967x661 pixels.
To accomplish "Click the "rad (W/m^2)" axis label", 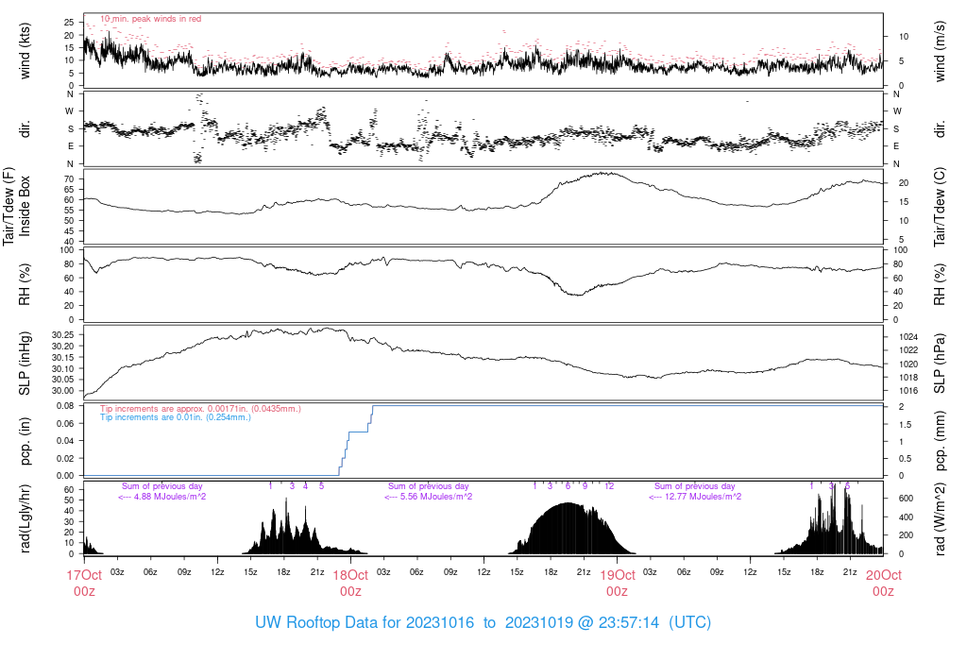I will click(940, 519).
